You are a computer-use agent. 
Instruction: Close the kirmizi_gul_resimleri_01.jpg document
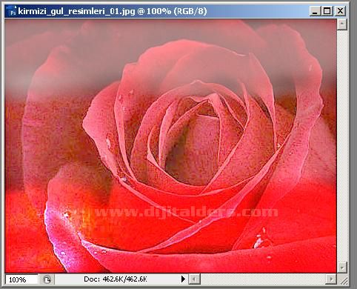click(x=340, y=11)
